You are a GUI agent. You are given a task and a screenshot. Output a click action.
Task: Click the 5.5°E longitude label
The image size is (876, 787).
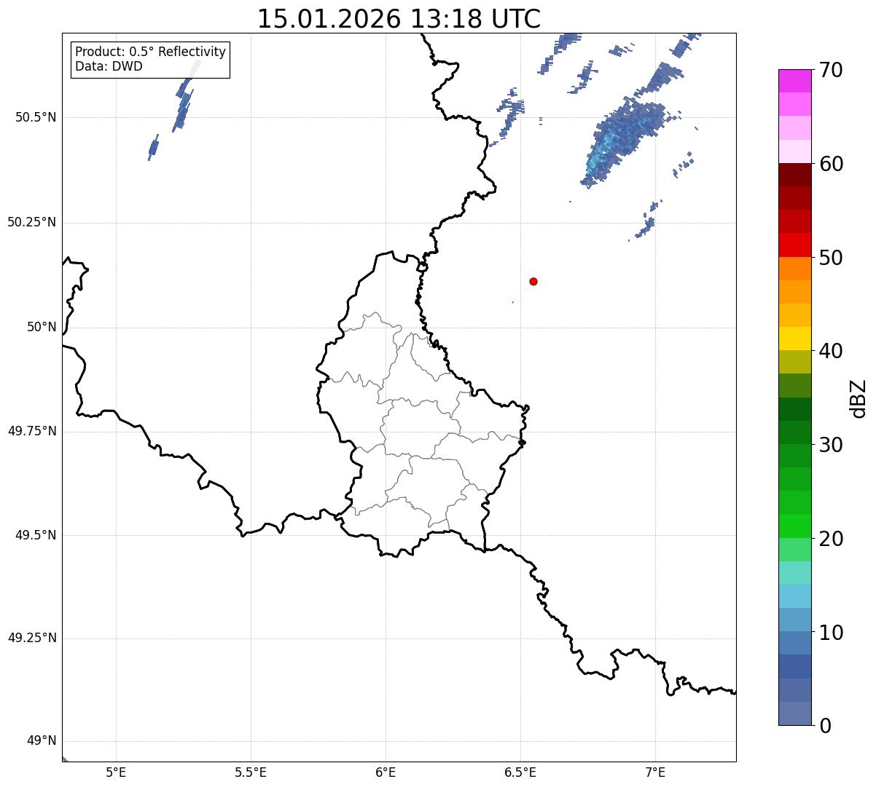[x=251, y=772]
